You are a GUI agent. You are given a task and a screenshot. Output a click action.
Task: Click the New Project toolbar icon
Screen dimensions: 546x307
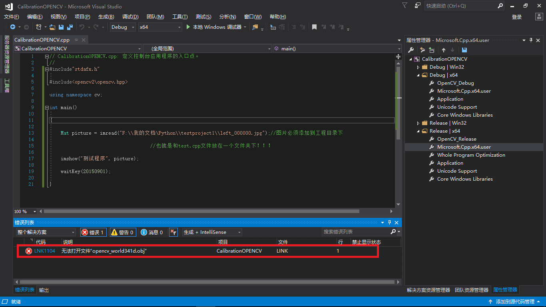click(x=39, y=27)
